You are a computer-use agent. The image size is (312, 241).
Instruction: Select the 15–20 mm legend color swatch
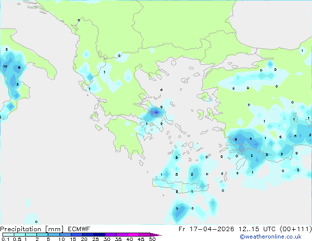pyautogui.click(x=76, y=235)
